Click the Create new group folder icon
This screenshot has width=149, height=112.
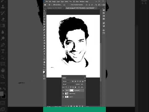pos(77,106)
